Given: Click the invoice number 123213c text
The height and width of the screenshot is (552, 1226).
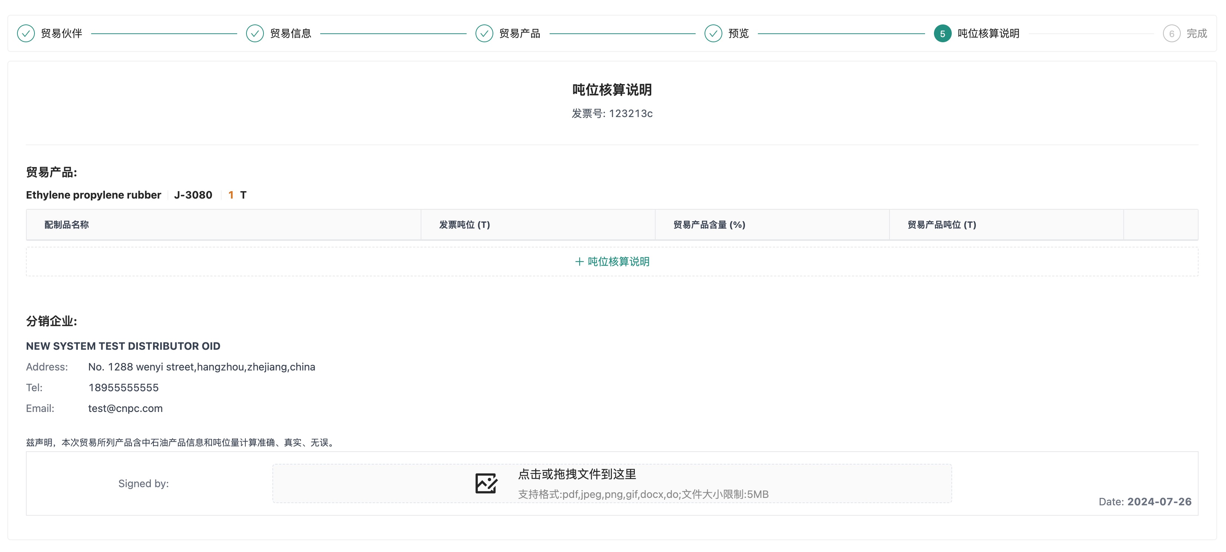Looking at the screenshot, I should (x=631, y=113).
